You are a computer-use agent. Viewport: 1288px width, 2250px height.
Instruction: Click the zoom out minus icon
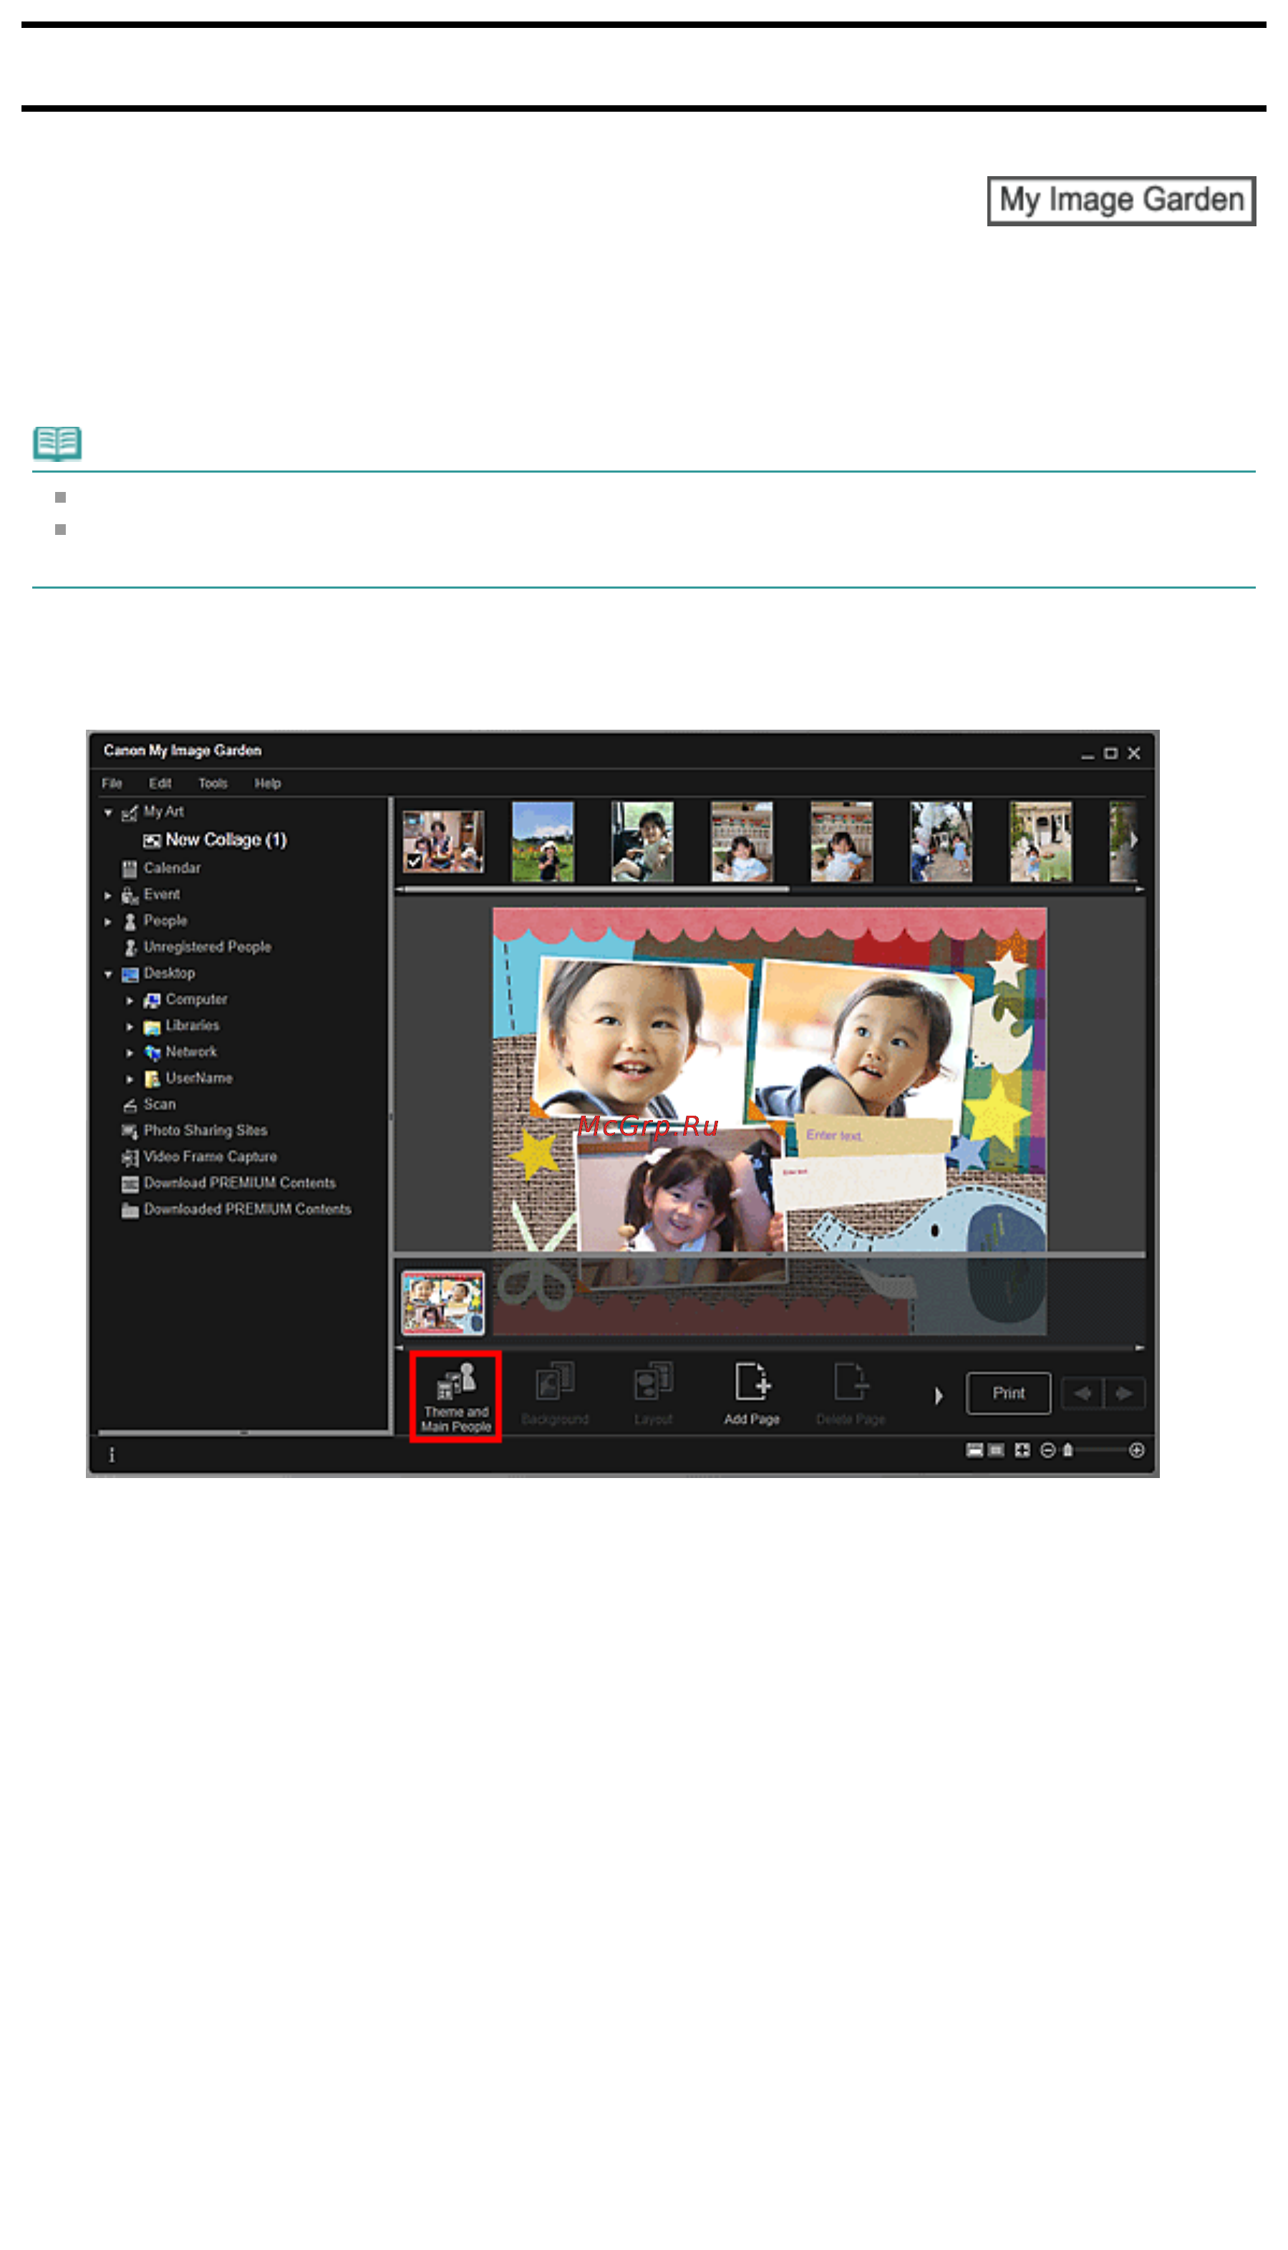[1047, 1449]
